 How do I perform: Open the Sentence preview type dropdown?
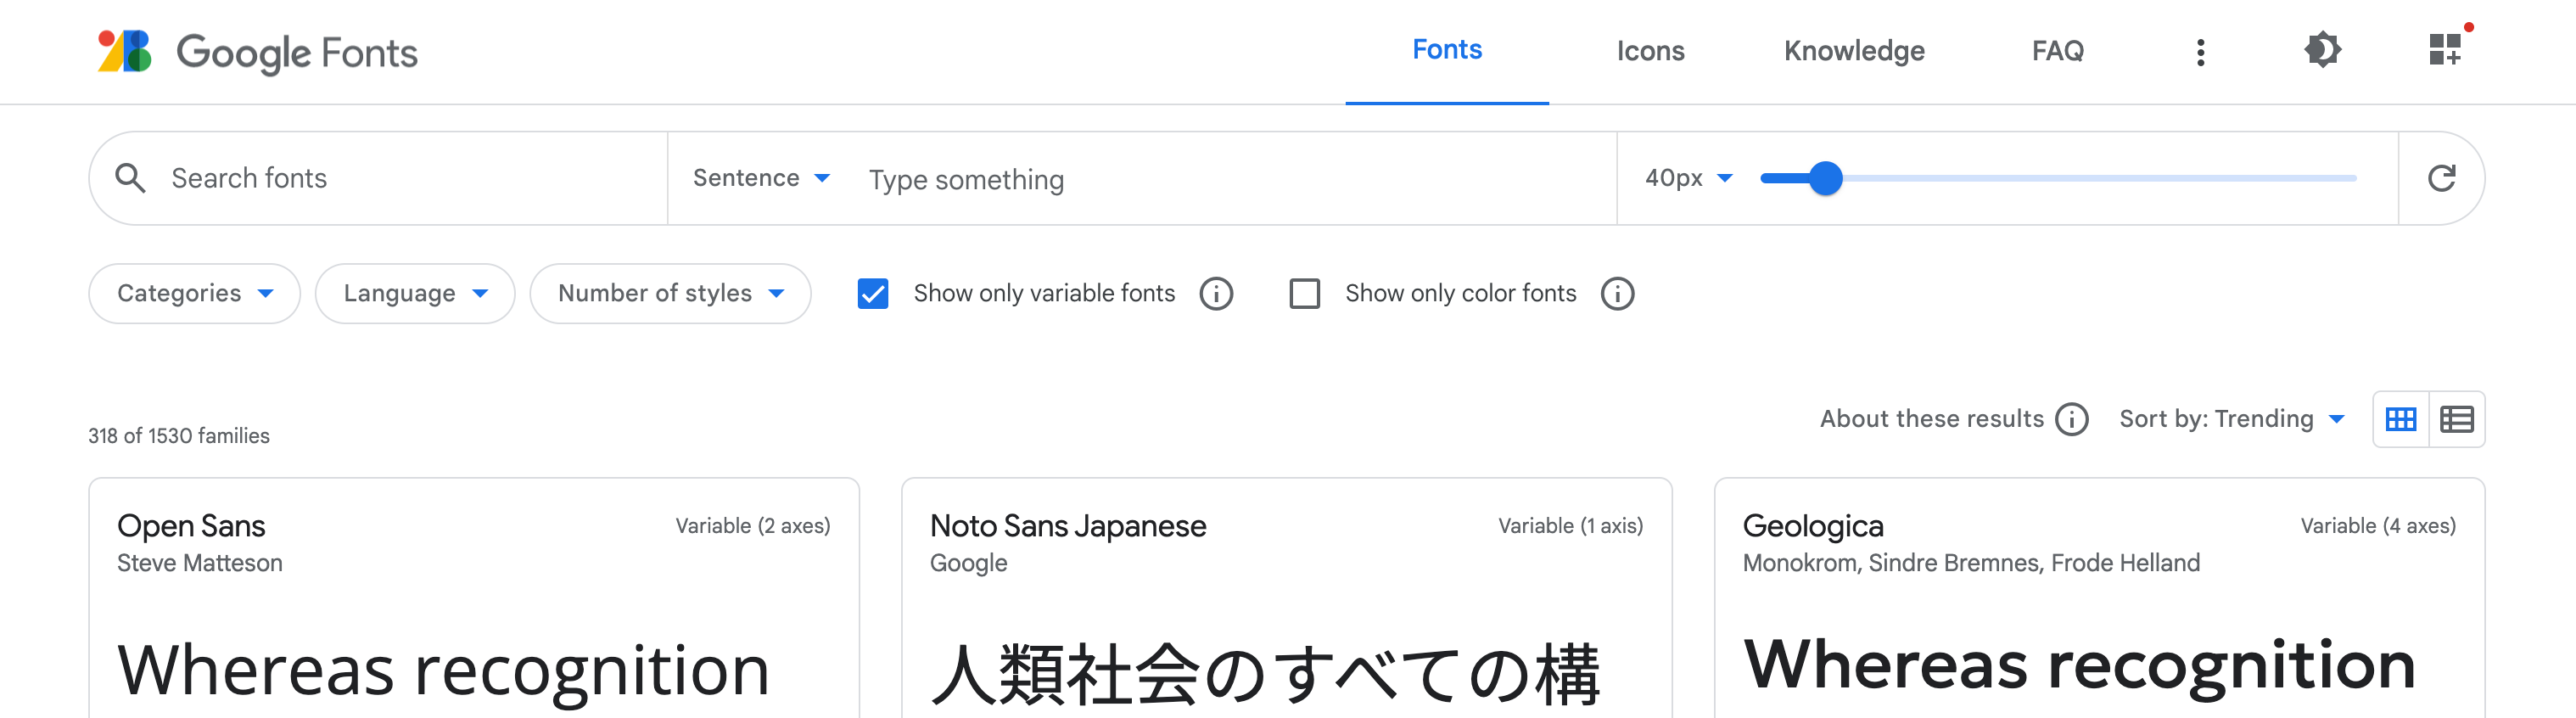[x=761, y=178]
